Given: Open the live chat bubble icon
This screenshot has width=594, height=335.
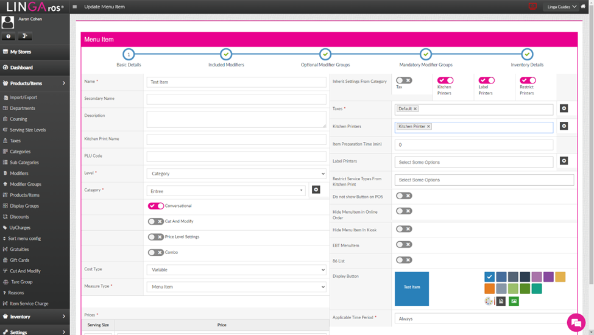Looking at the screenshot, I should pyautogui.click(x=576, y=323).
